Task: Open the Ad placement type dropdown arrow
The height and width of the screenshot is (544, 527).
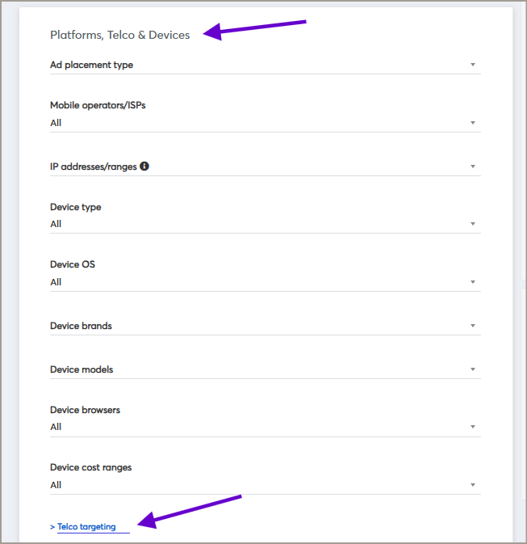Action: [473, 65]
